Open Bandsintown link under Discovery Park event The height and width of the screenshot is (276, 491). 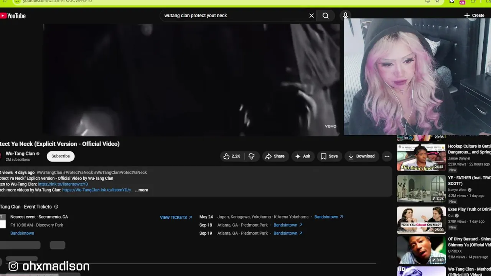pyautogui.click(x=22, y=233)
